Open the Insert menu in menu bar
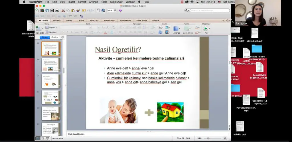The height and width of the screenshot is (142, 292). (72, 2)
